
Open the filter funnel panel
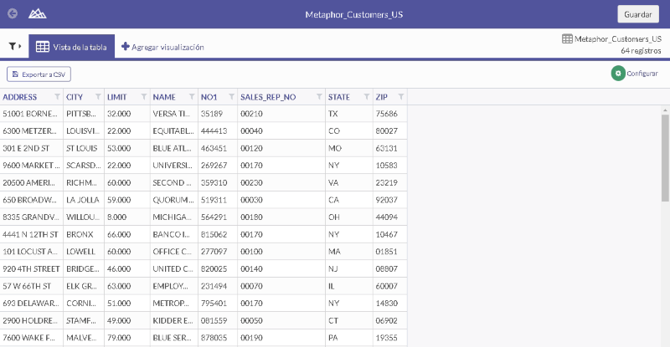14,47
